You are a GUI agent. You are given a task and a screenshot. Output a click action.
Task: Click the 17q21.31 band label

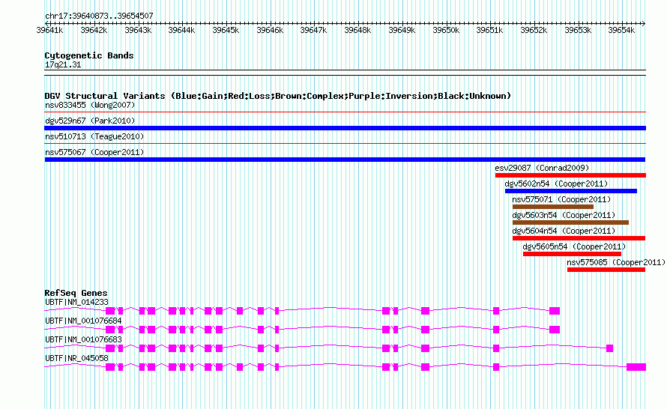[63, 64]
